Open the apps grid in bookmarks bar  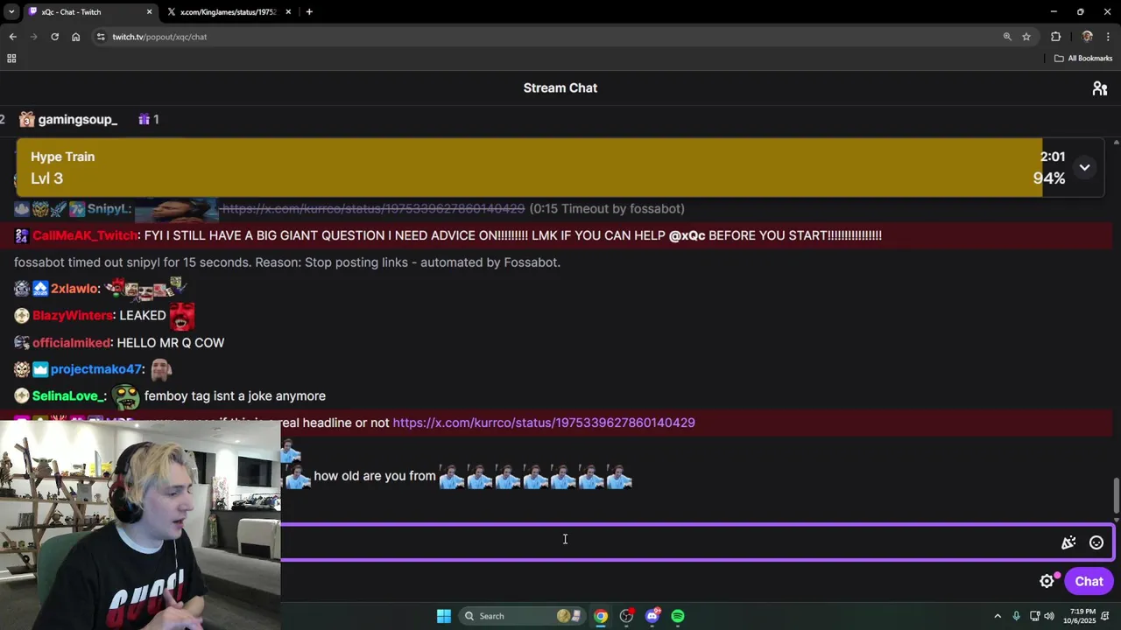[x=11, y=59]
